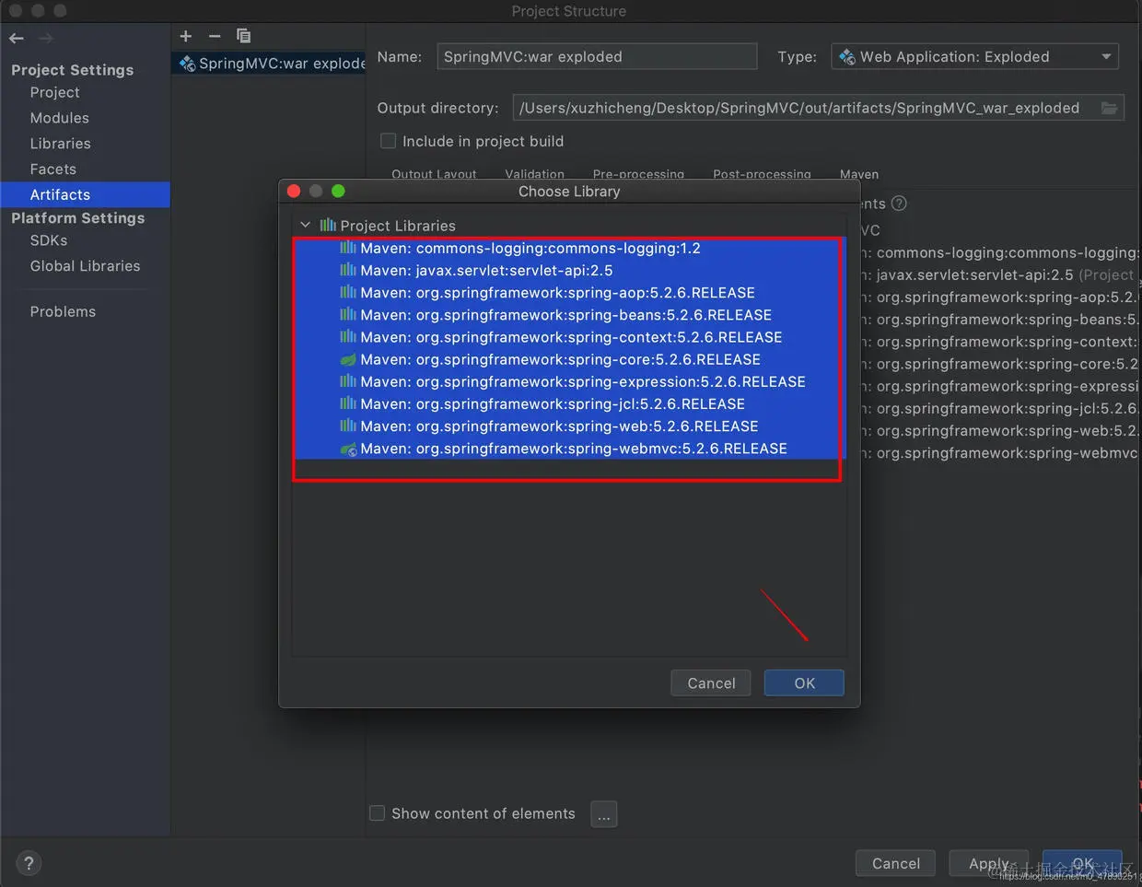Click Cancel in Choose Library dialog
Image resolution: width=1142 pixels, height=887 pixels.
coord(711,683)
